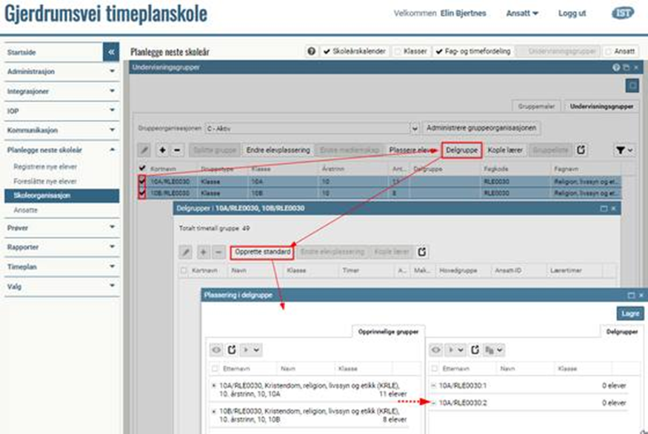Expand the 10A/RLE0030:2 delgruppe row
The width and height of the screenshot is (648, 434).
(433, 402)
